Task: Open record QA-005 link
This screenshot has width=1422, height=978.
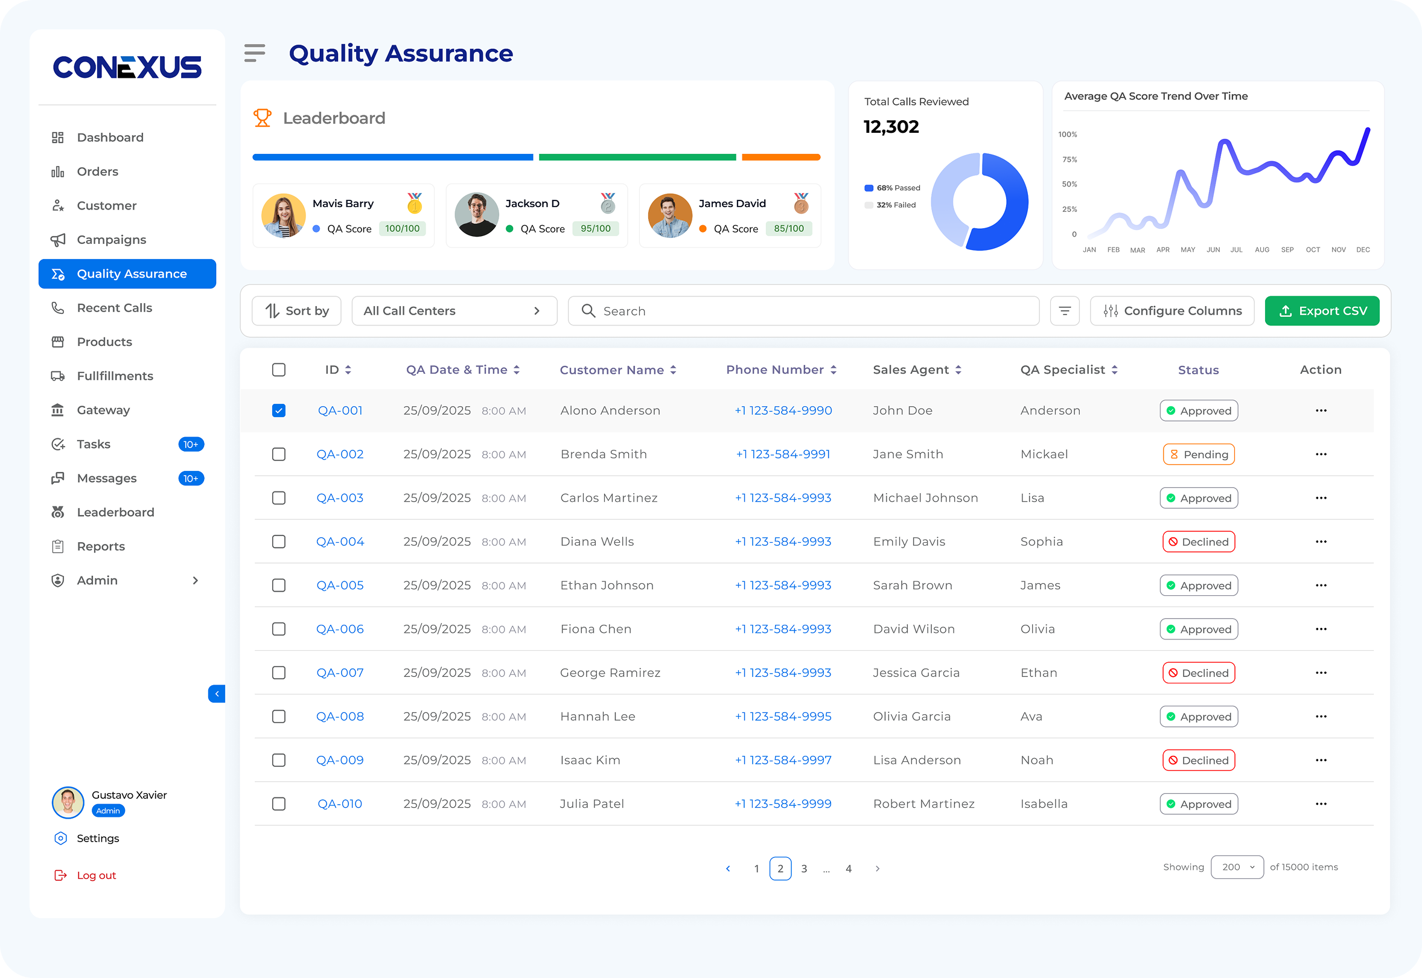Action: (x=339, y=585)
